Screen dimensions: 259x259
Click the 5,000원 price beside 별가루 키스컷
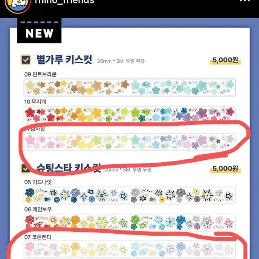pos(225,60)
